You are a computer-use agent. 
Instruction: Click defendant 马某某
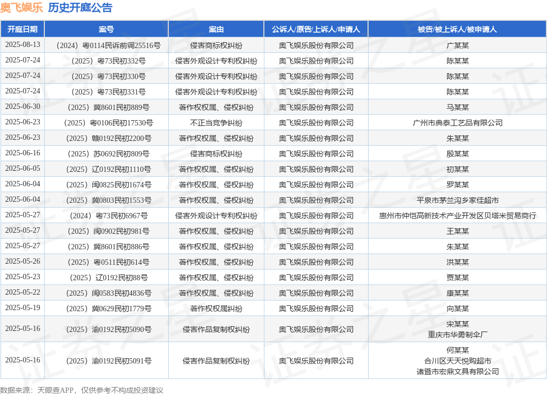[458, 107]
